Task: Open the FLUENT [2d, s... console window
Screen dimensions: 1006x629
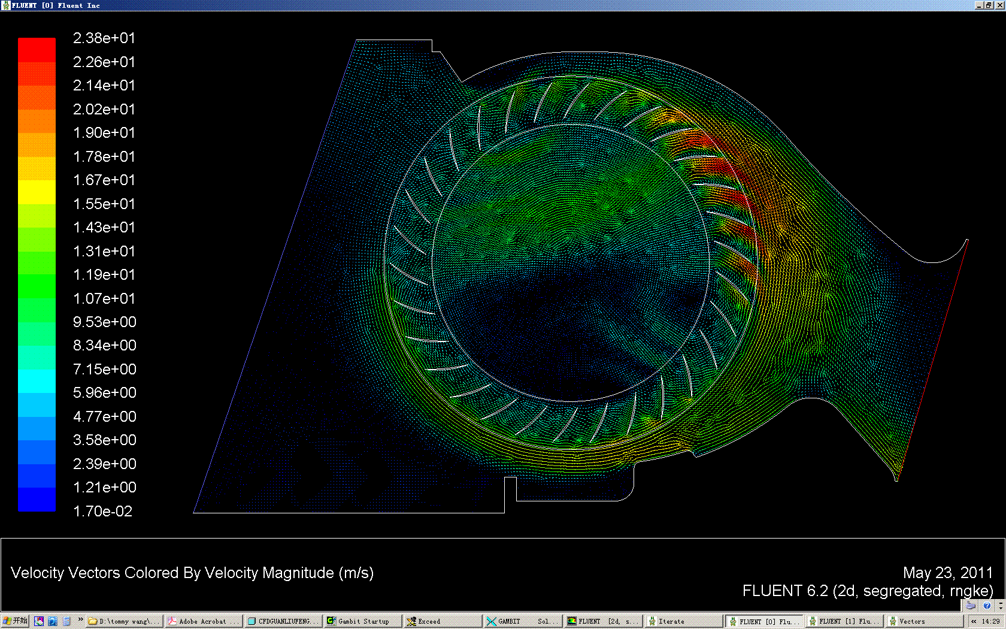Action: pyautogui.click(x=603, y=621)
